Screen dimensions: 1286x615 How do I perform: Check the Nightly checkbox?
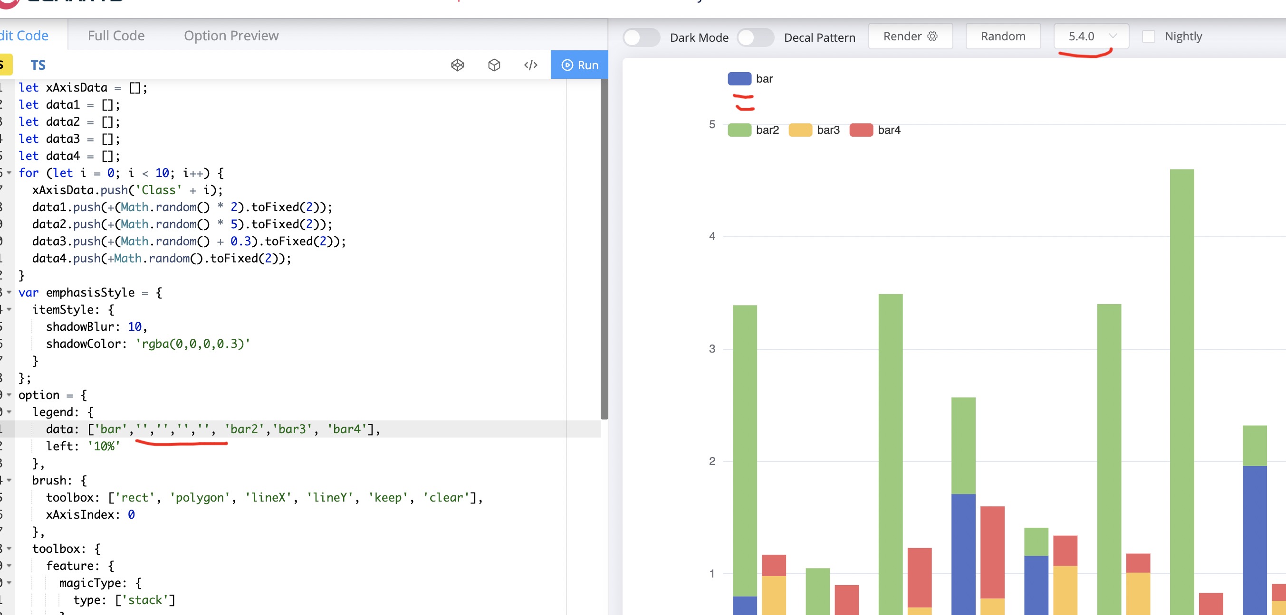1149,36
